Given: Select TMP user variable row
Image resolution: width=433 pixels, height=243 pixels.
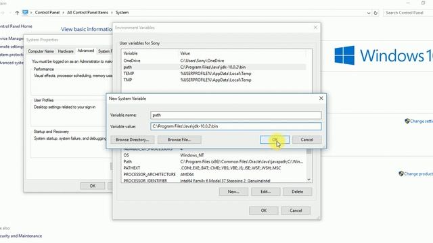Looking at the screenshot, I should 214,80.
